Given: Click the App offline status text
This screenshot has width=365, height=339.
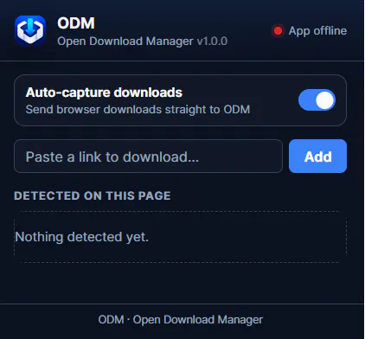Looking at the screenshot, I should point(317,31).
